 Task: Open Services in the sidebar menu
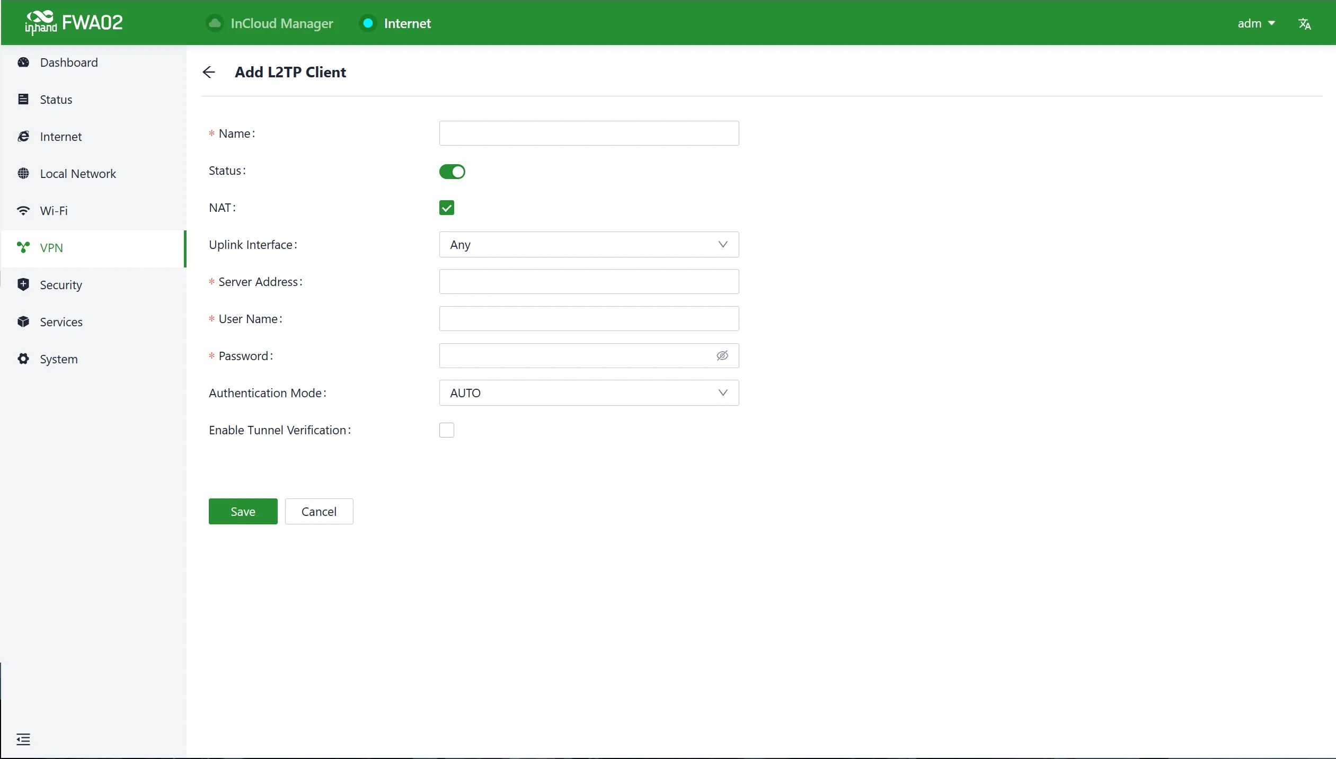pyautogui.click(x=93, y=322)
